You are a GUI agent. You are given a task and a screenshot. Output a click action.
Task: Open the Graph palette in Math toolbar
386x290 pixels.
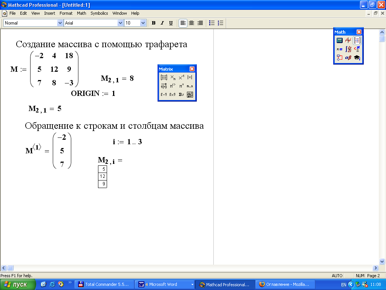[348, 40]
